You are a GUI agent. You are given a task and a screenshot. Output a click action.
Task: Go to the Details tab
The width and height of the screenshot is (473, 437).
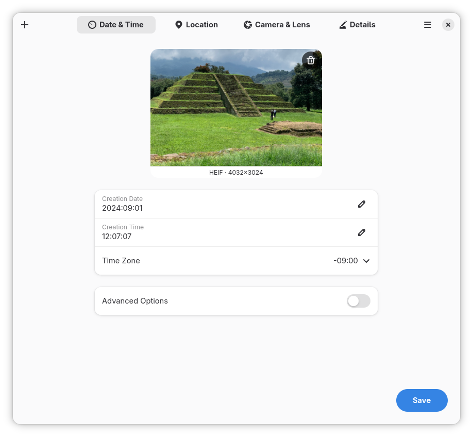(358, 25)
